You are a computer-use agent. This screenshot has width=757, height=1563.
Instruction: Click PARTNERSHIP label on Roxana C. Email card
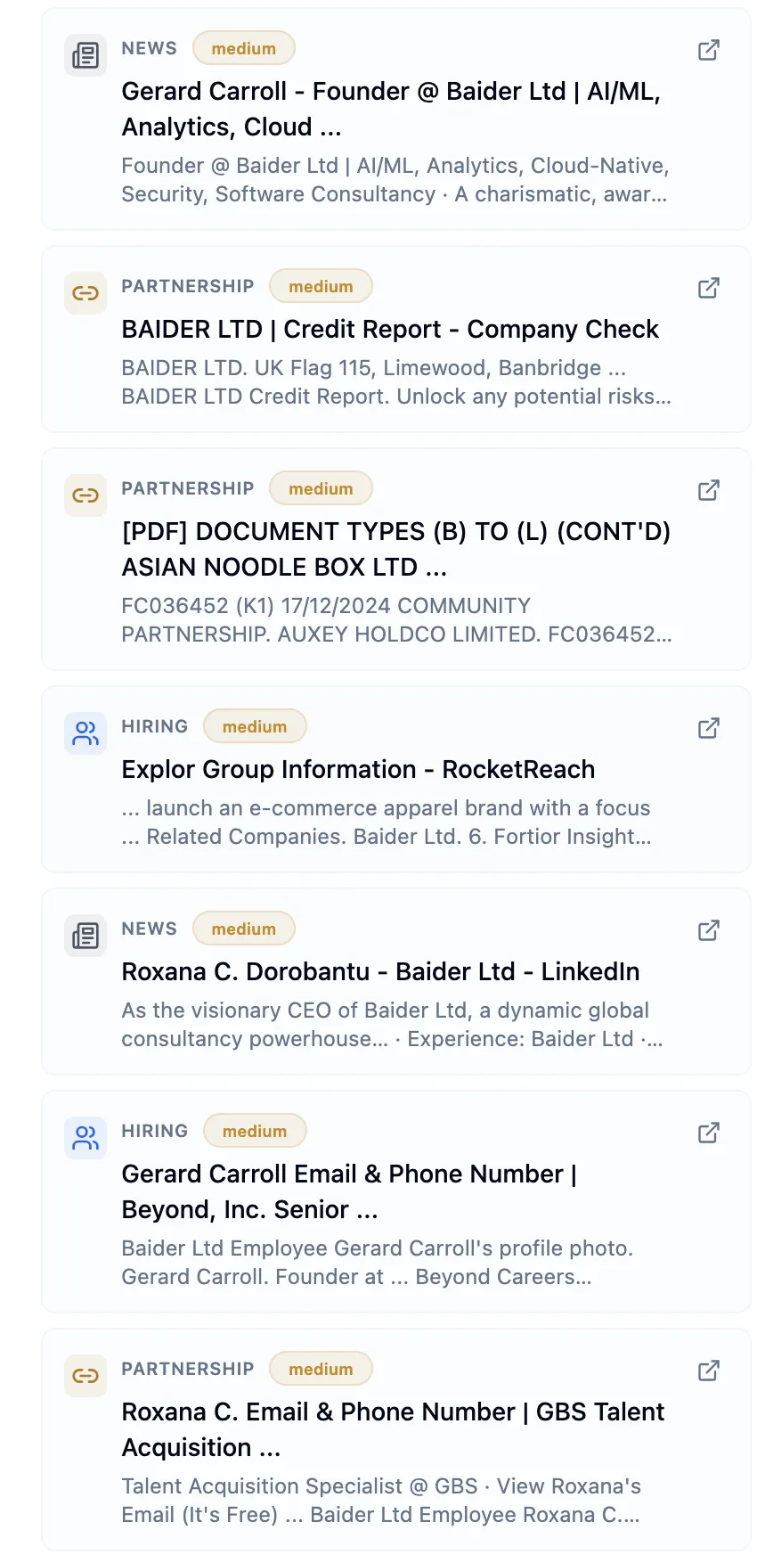187,1369
